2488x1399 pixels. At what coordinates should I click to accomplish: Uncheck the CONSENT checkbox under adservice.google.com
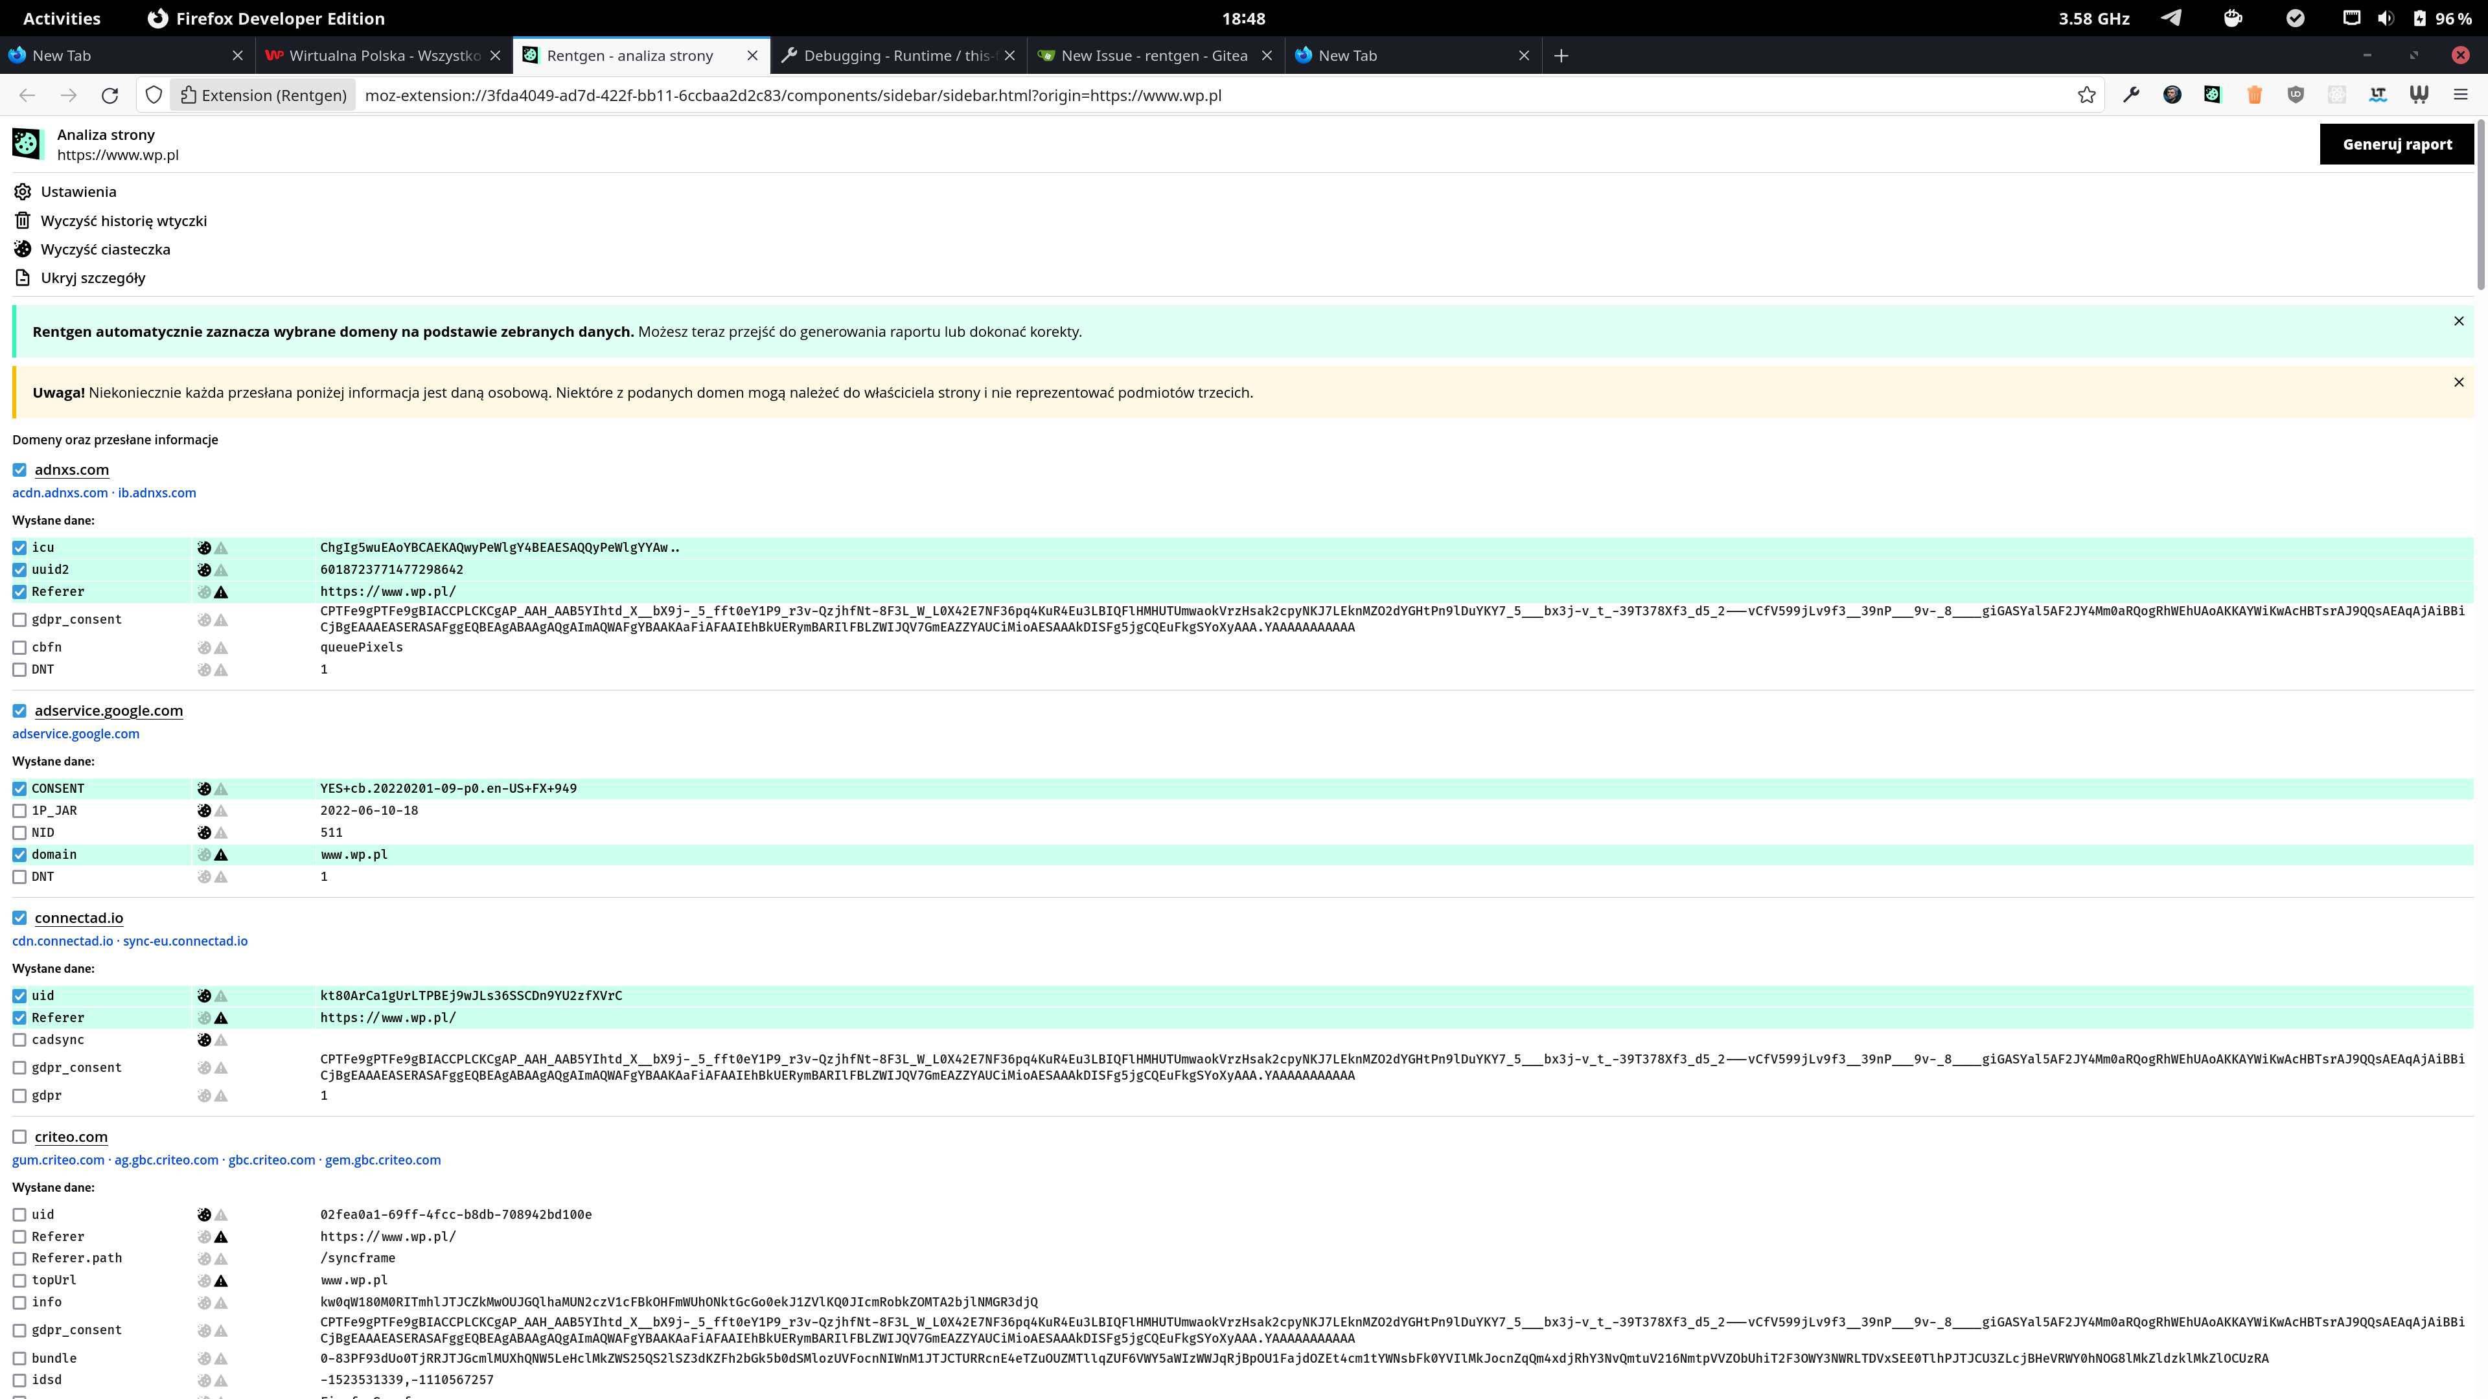tap(19, 789)
